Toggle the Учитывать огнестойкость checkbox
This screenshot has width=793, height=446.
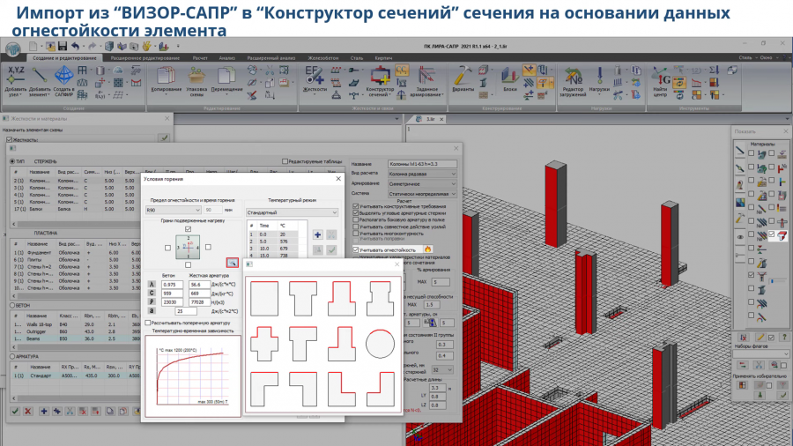[x=355, y=249]
